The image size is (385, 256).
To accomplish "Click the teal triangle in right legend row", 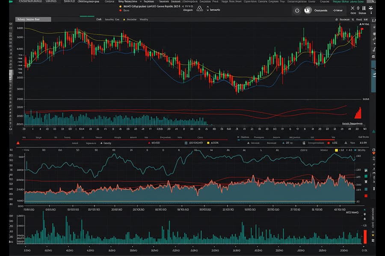I will pos(284,143).
